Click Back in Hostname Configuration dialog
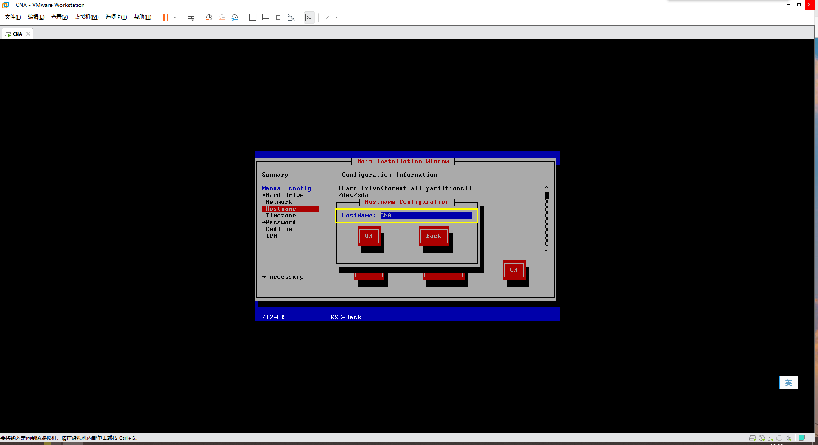Screen dimensions: 818x445 tap(434, 236)
